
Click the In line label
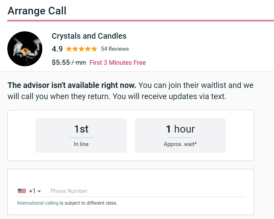coord(81,144)
